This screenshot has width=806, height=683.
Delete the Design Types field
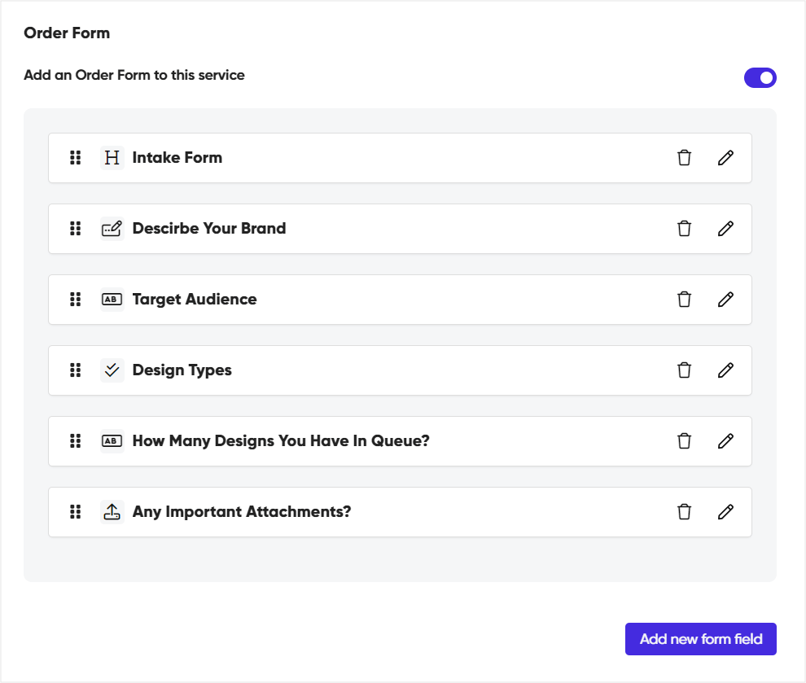click(684, 370)
